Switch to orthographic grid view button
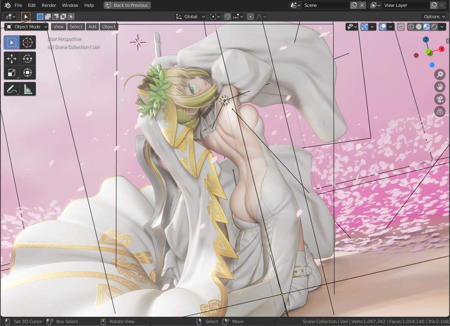The height and width of the screenshot is (326, 450). click(x=440, y=111)
